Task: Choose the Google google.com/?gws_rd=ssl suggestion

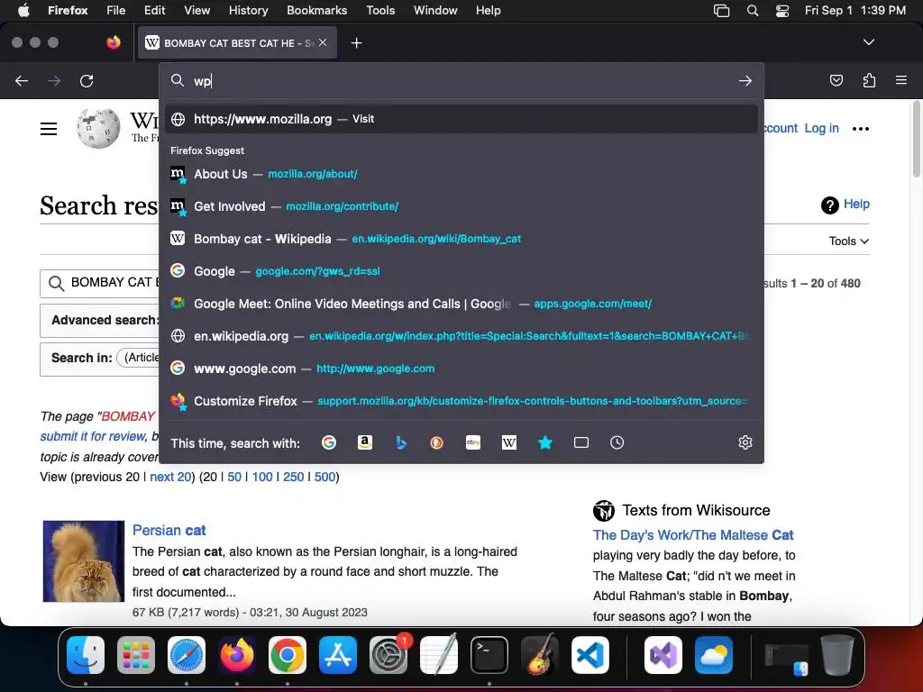Action: click(461, 271)
